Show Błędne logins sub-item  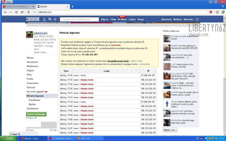(x=32, y=104)
